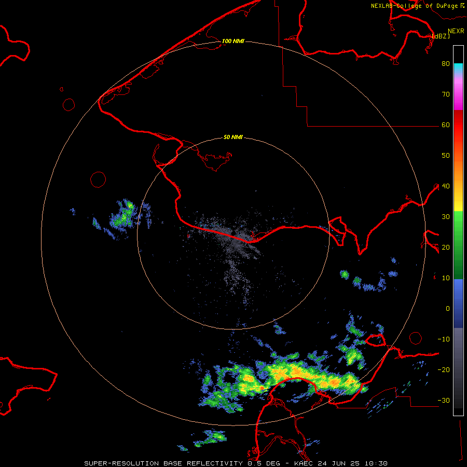The width and height of the screenshot is (467, 467).
Task: Click the "50 NMI" range ring label
Action: pos(233,137)
